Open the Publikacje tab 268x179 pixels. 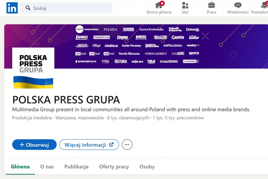pos(76,167)
